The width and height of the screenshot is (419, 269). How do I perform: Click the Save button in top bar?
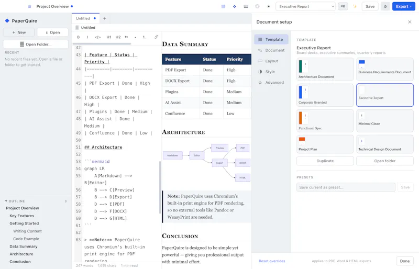pyautogui.click(x=370, y=6)
